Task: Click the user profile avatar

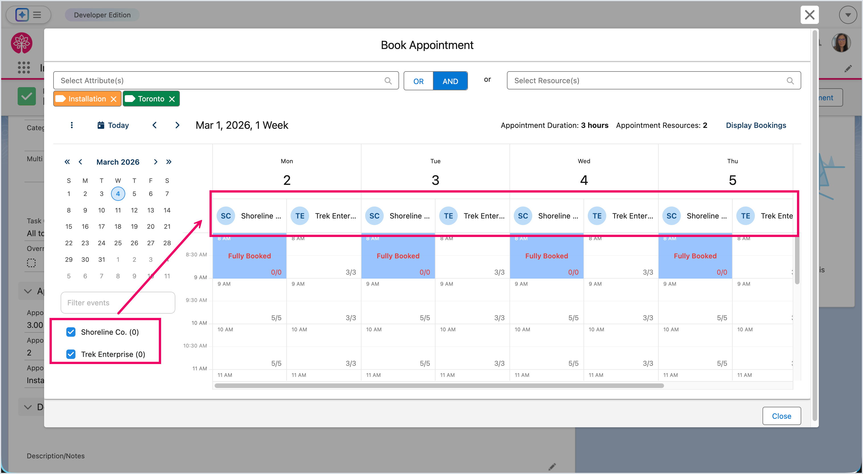Action: [x=841, y=43]
